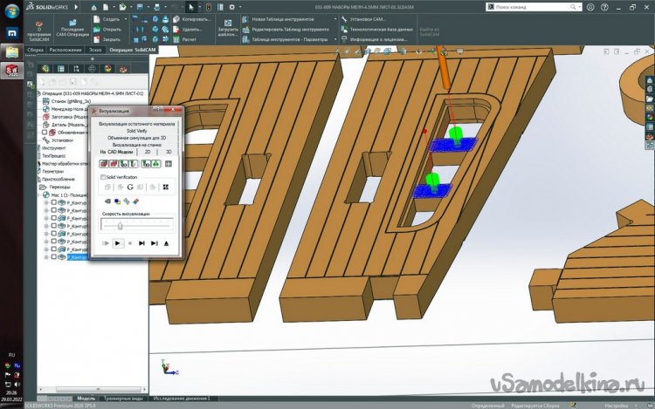This screenshot has width=655, height=409.
Task: Switch to the Эскиз tab
Action: [94, 50]
